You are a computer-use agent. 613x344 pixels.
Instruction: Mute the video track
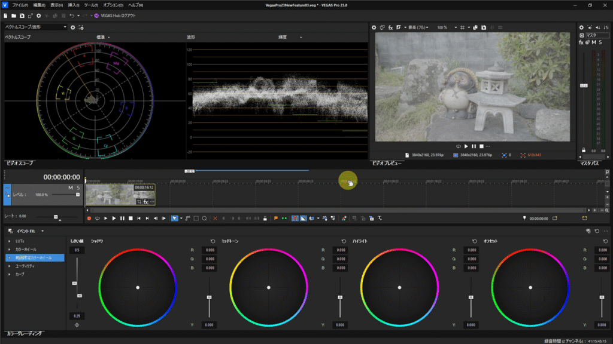pos(70,188)
